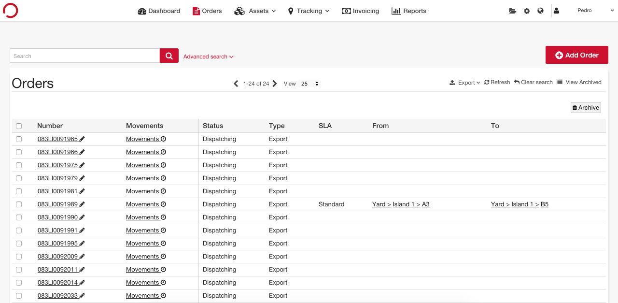Screen dimensions: 618x303
Task: Open the folder icon in top bar
Action: pyautogui.click(x=512, y=11)
